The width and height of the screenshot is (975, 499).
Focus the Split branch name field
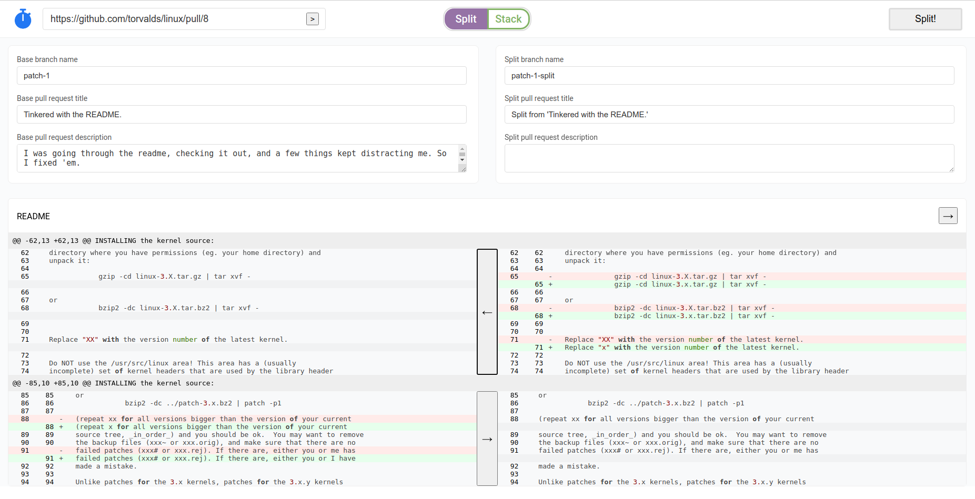click(729, 76)
